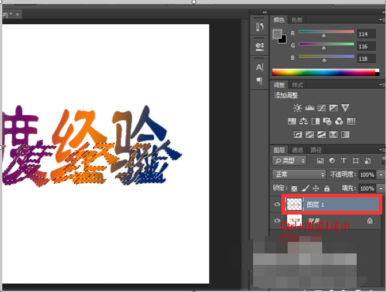Open the 3D properties panel icon

(259, 46)
